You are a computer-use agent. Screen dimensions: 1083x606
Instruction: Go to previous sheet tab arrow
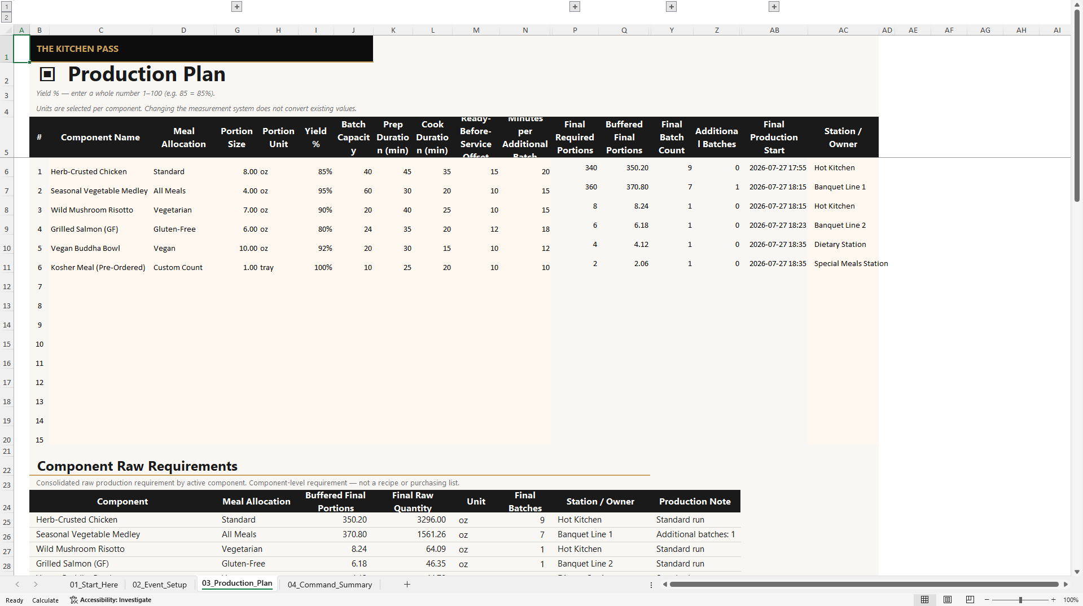(17, 585)
